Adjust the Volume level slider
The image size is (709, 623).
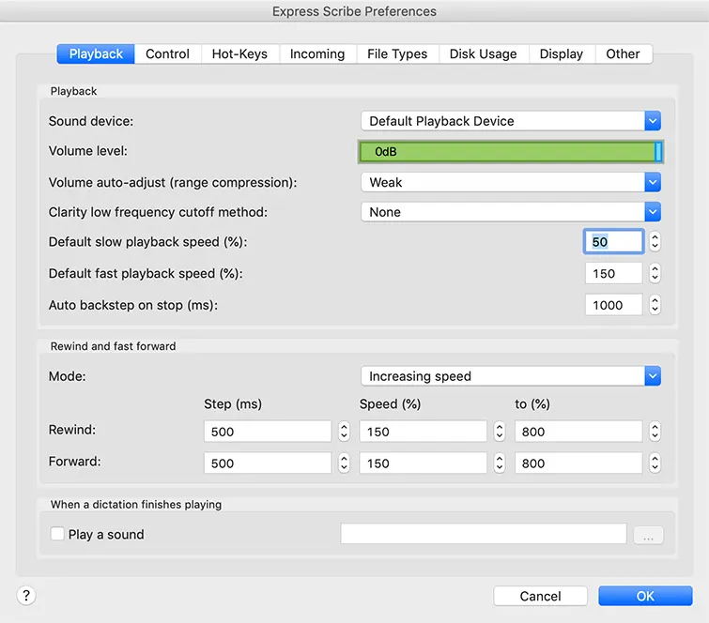pyautogui.click(x=511, y=151)
